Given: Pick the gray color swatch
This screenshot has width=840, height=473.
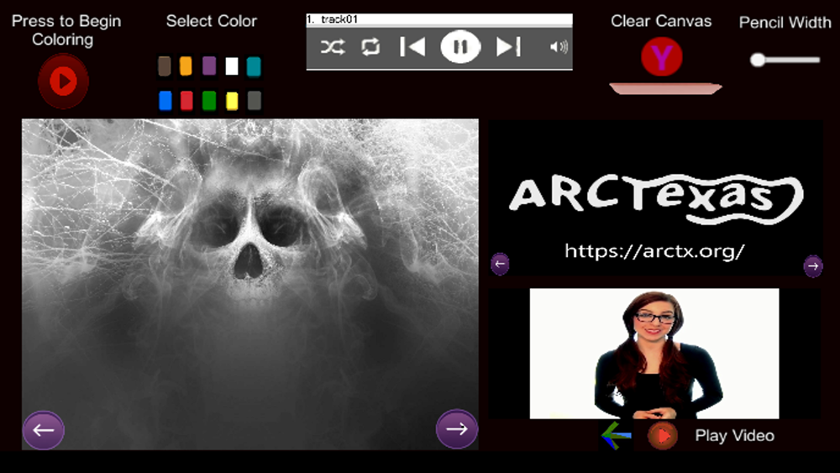Looking at the screenshot, I should 255,101.
